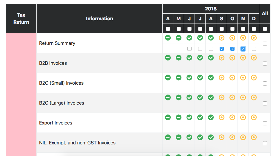Click the B2C (Small) Invoices label
276x156 pixels.
[x=61, y=83]
